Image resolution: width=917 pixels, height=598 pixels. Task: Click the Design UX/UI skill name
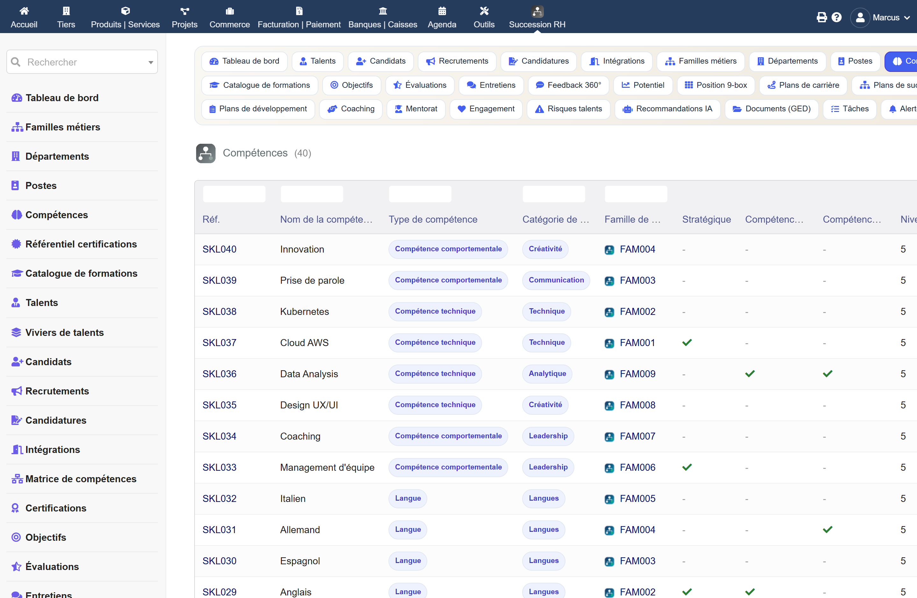pyautogui.click(x=309, y=405)
